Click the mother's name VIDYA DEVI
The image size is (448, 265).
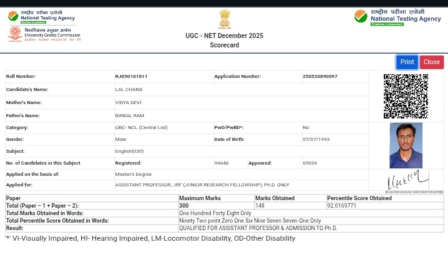coord(129,102)
